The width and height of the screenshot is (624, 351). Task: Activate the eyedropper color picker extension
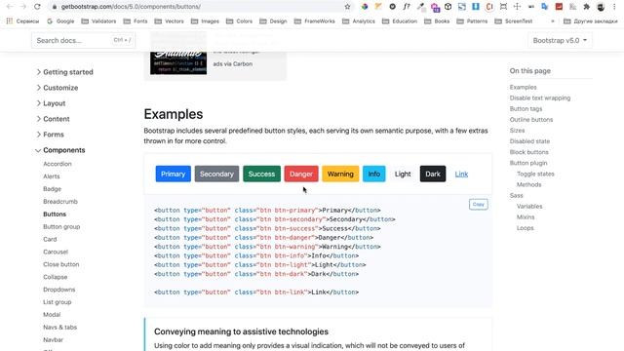pyautogui.click(x=420, y=7)
